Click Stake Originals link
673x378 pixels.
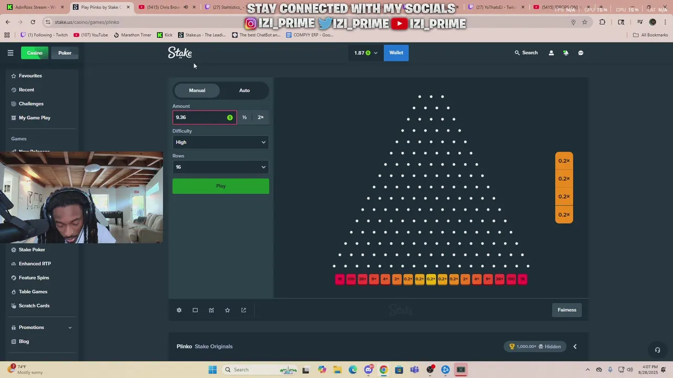point(213,346)
